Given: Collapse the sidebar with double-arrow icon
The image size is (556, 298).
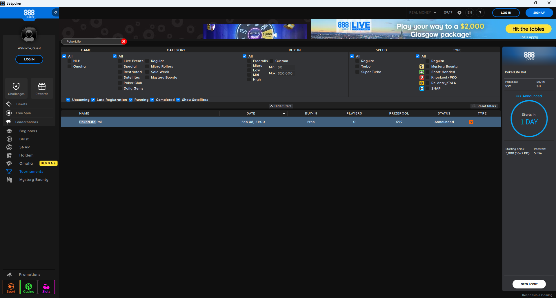Looking at the screenshot, I should [x=55, y=12].
